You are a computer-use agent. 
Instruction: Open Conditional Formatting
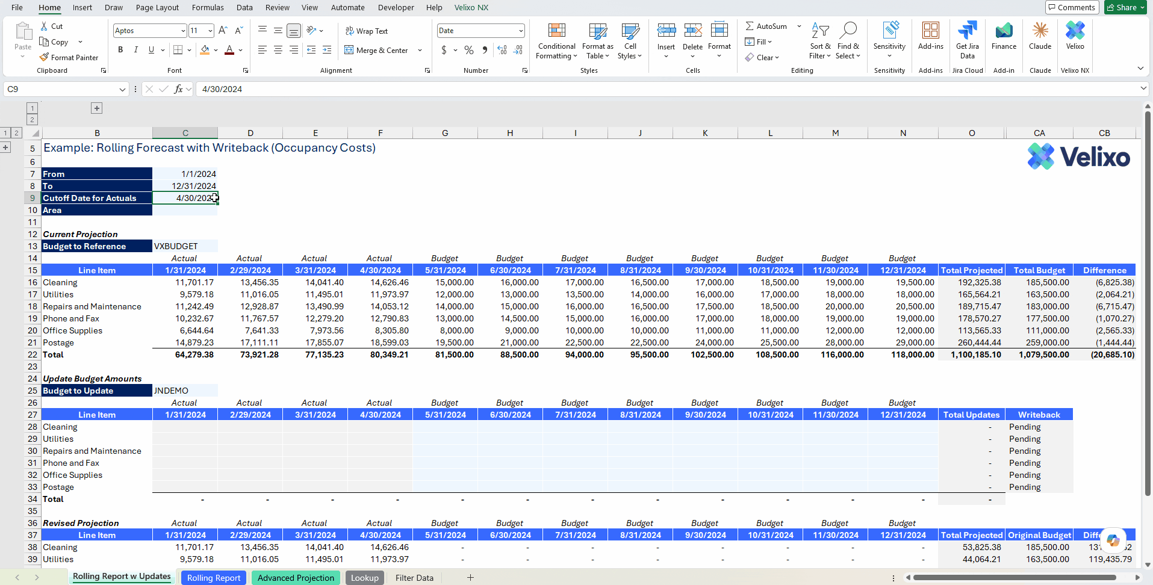pos(556,41)
